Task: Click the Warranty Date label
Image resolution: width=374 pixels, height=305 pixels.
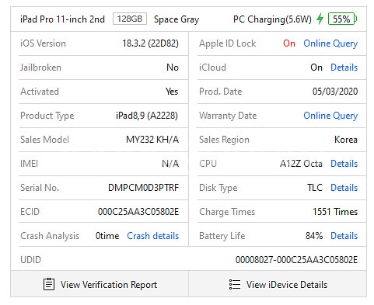Action: (228, 116)
